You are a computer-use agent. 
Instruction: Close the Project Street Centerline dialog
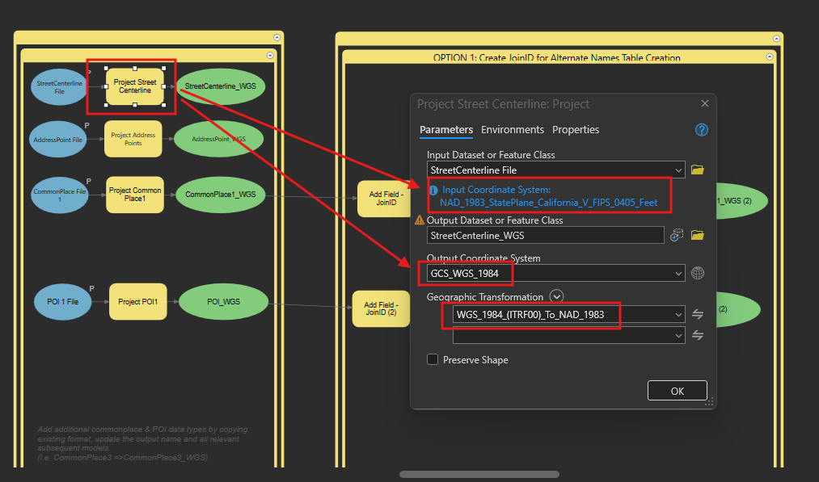tap(705, 103)
